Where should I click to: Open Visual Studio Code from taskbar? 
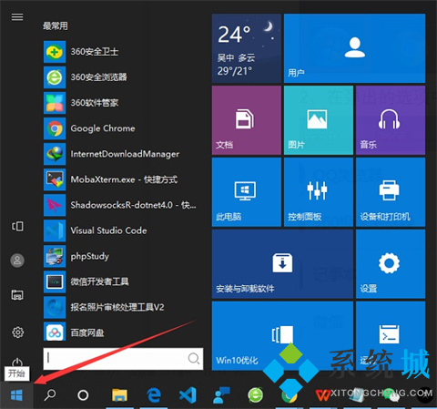coord(188,395)
